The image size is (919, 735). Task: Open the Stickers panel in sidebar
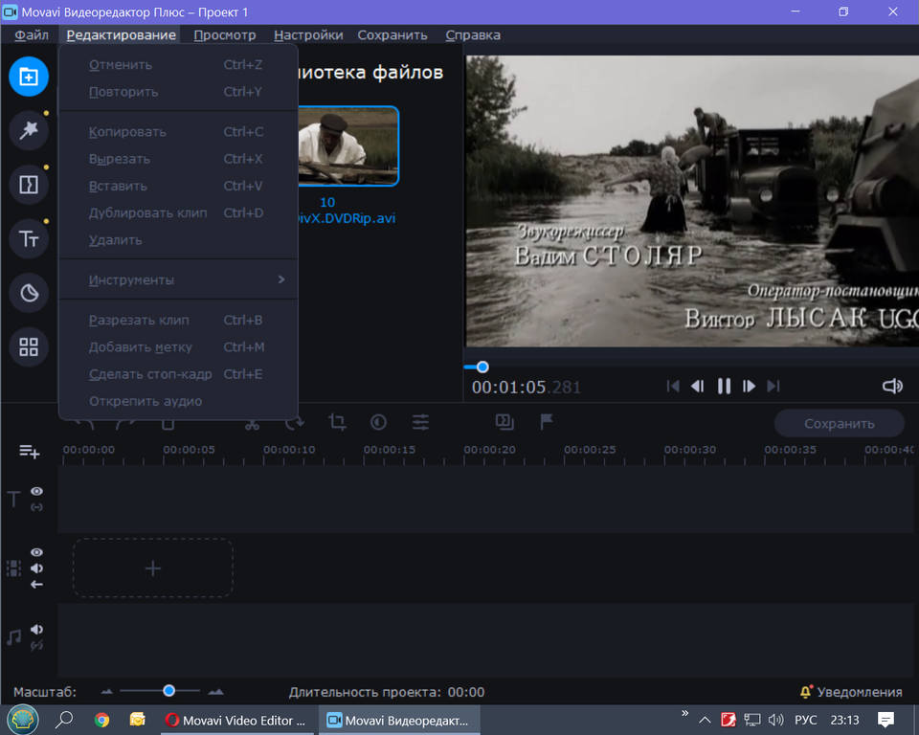[x=29, y=293]
